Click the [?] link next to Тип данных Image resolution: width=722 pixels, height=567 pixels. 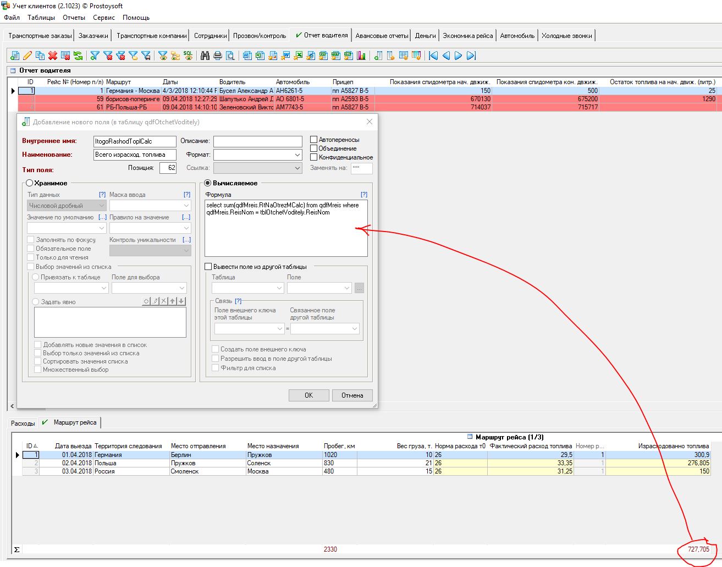[x=102, y=195]
